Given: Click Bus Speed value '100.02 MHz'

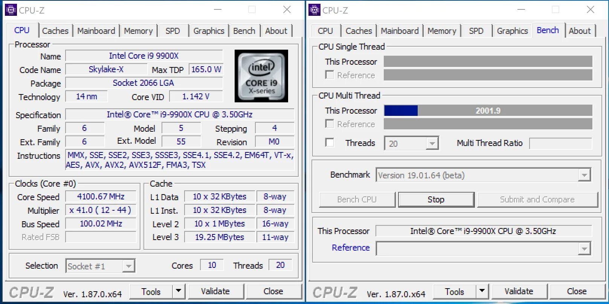Looking at the screenshot, I should pyautogui.click(x=101, y=223).
